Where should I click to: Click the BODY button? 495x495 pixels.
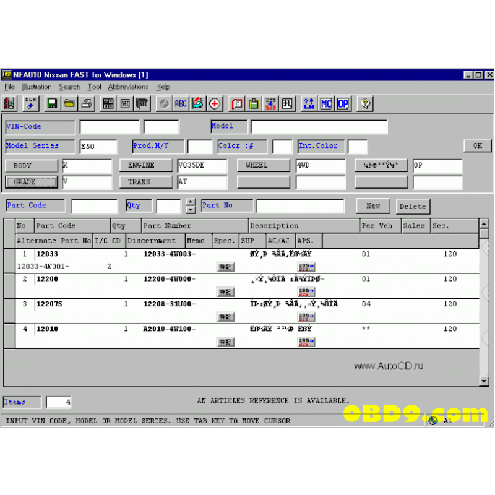[x=32, y=166]
